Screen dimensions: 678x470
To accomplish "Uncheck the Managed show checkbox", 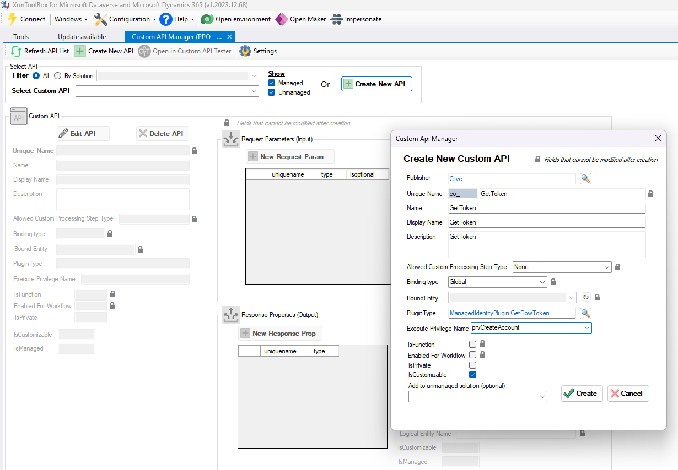I will [271, 83].
